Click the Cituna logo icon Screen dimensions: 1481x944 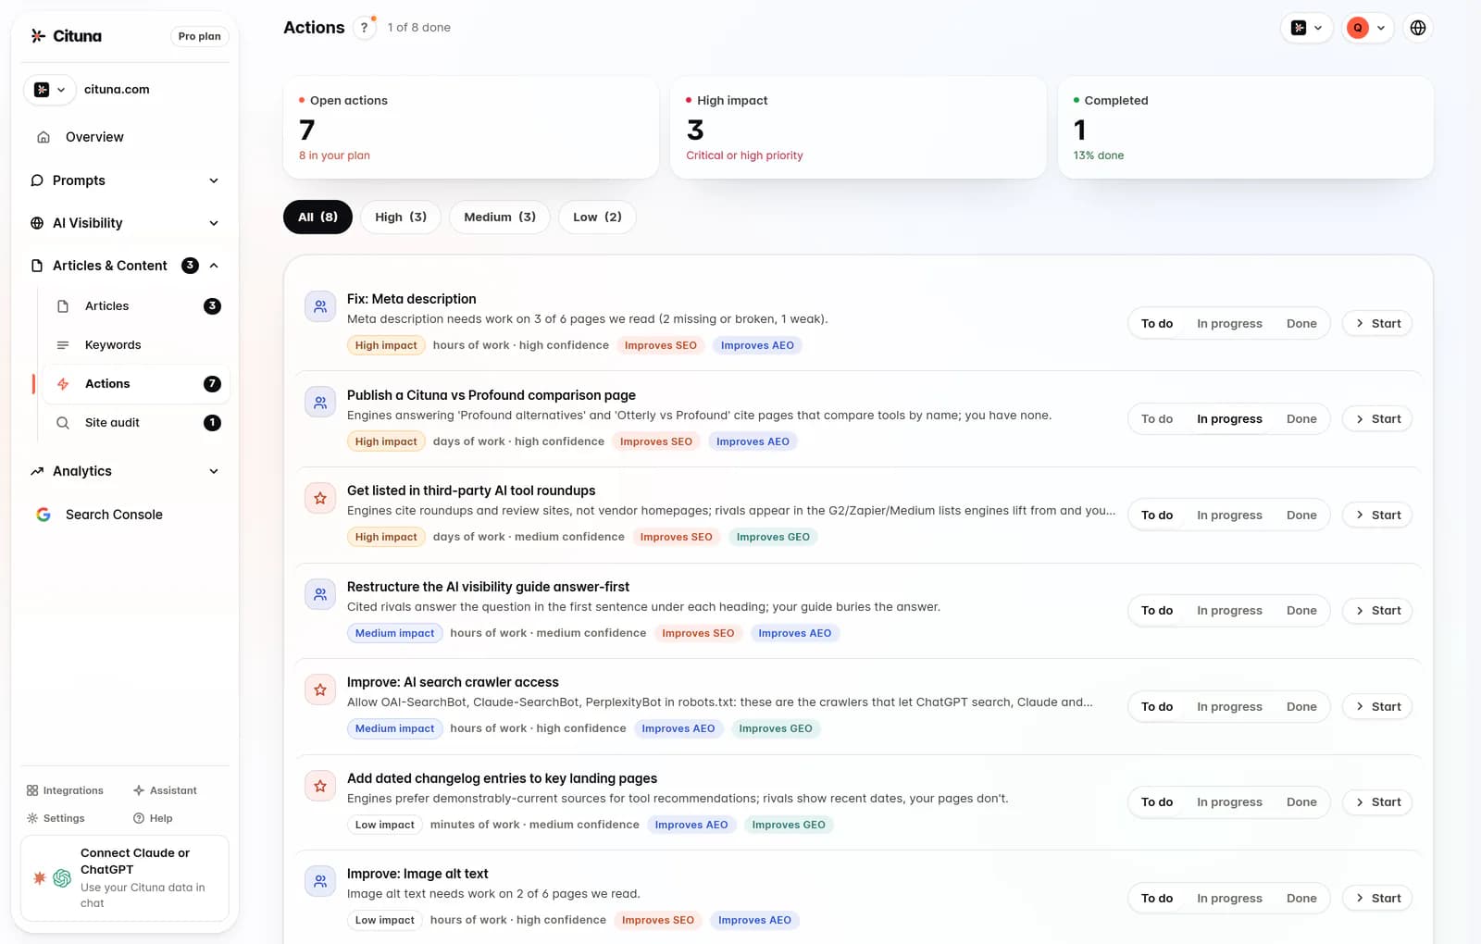[x=38, y=36]
